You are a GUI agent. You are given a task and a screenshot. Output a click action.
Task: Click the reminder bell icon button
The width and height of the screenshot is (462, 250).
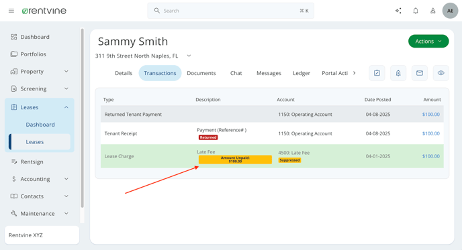[x=398, y=73]
